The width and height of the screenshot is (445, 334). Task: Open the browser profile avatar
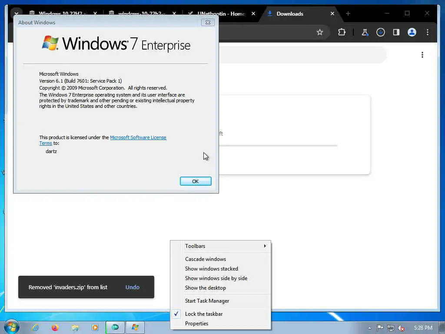click(x=412, y=32)
